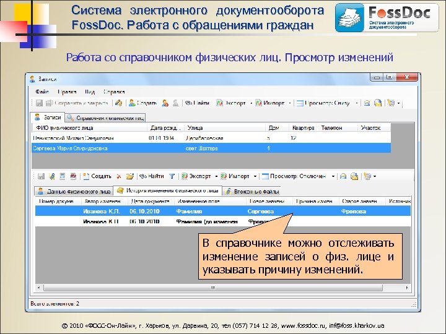Click 'Создать' in the upper toolbar
Viewport: 446px width, 334px height.
point(143,103)
